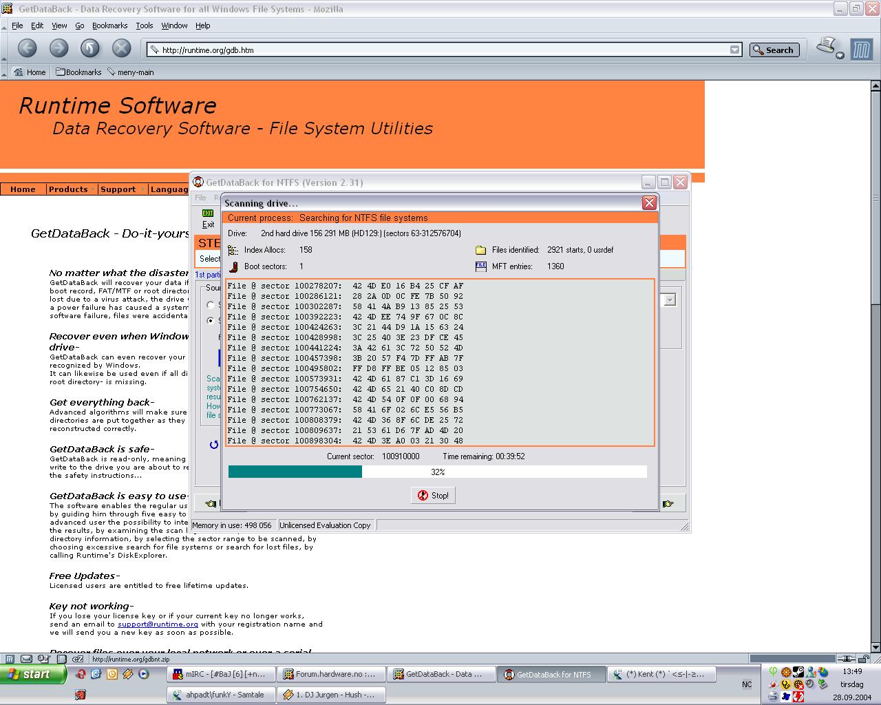Click the Windows start button
881x705 pixels.
coord(33,674)
